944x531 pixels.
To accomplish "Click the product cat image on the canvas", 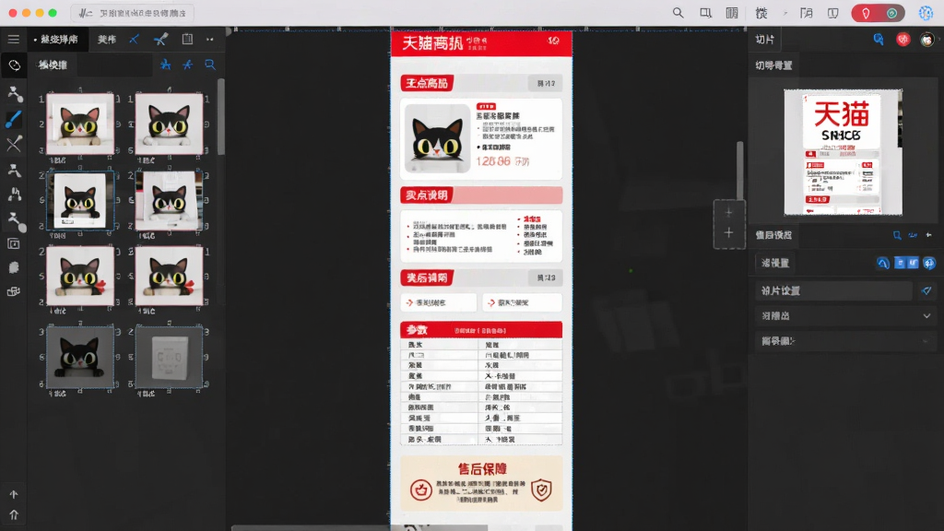I will point(437,138).
